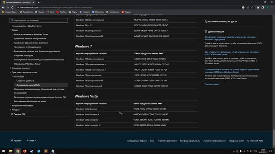Click the Фильтровать по названию field
Viewport: 275px width, 154px height.
(39, 21)
